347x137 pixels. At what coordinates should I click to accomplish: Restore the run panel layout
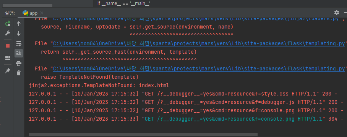coord(8,58)
